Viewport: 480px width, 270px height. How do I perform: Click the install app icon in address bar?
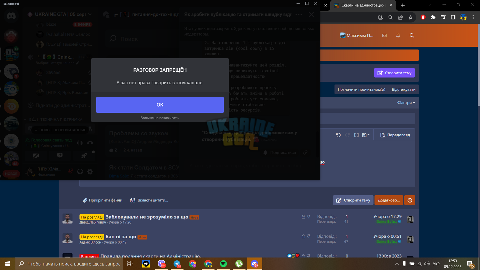click(380, 17)
